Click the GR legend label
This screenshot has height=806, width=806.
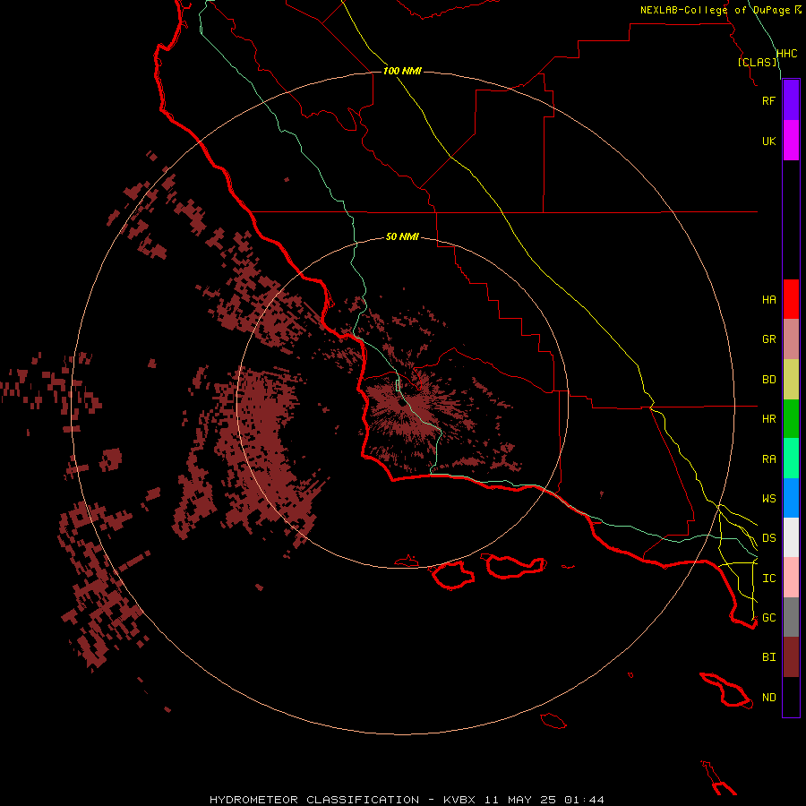click(x=768, y=339)
